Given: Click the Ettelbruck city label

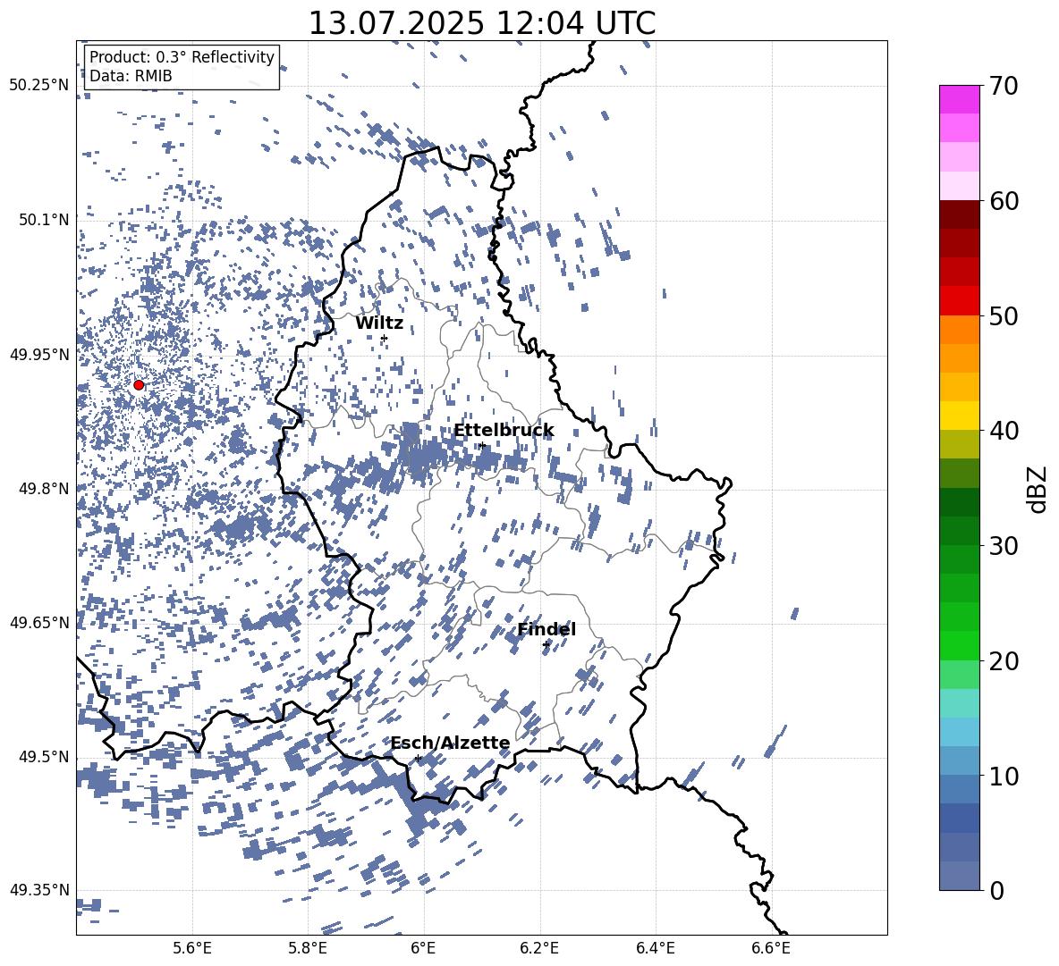Looking at the screenshot, I should (504, 431).
